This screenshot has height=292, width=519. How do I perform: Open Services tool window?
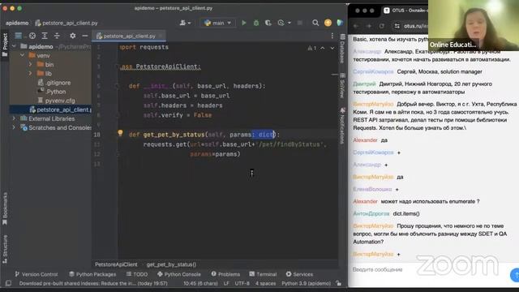[299, 274]
